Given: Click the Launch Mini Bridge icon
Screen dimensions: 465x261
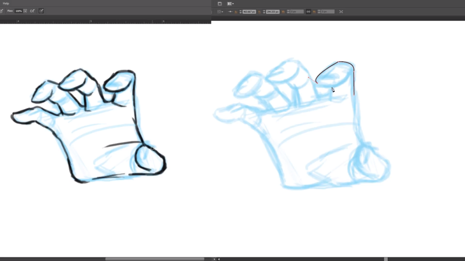Looking at the screenshot, I should tap(219, 3).
